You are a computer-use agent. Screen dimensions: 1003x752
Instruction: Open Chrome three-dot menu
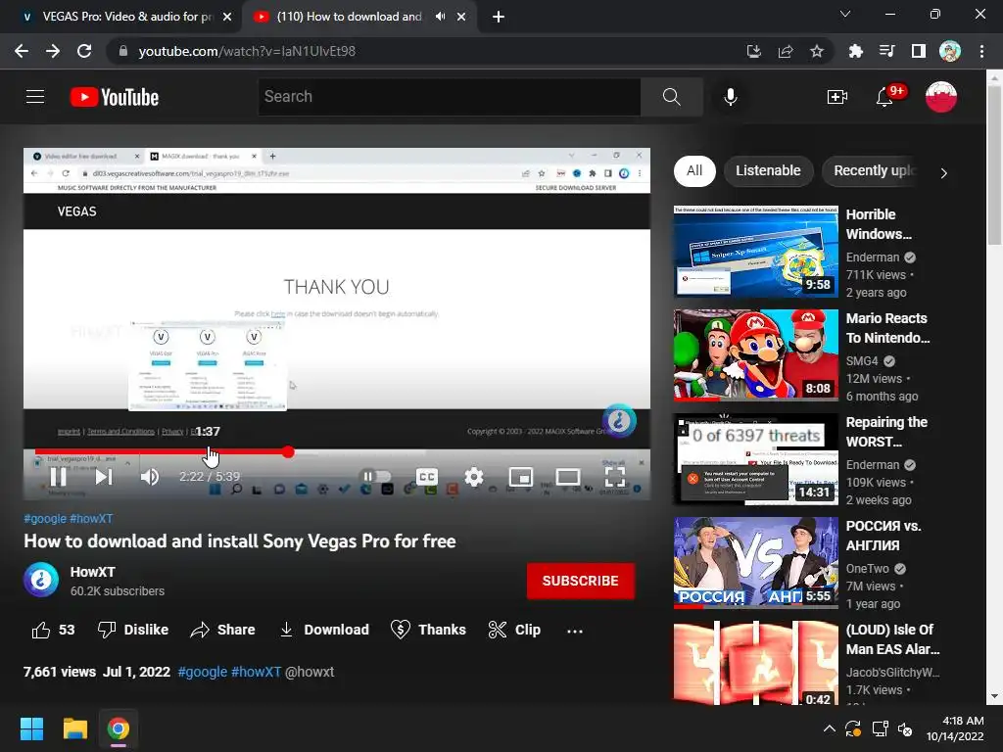point(981,51)
